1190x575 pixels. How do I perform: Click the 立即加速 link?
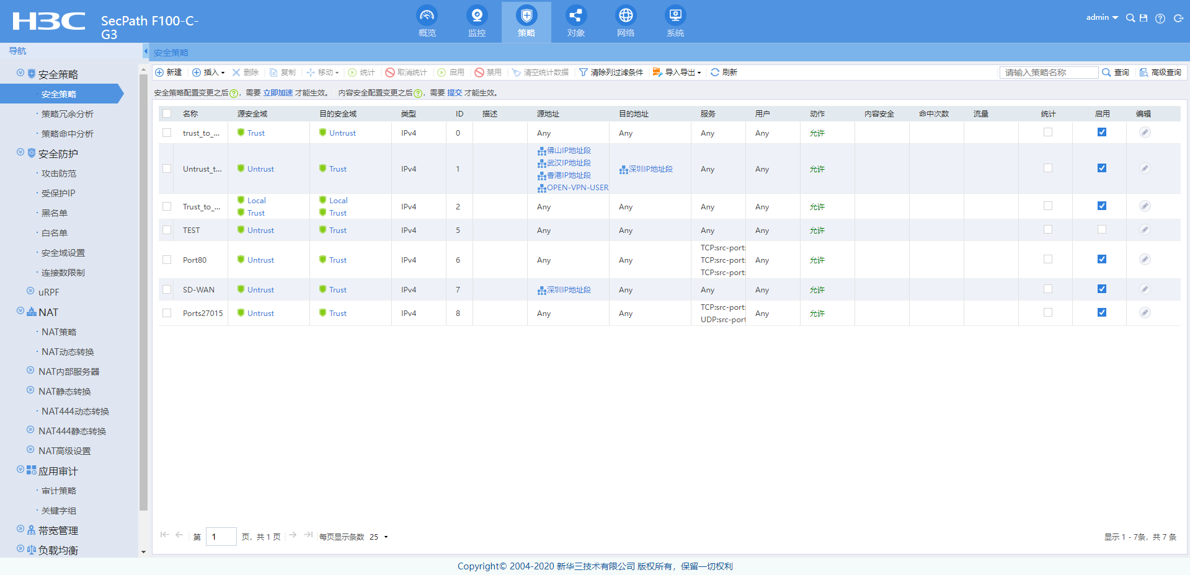point(278,93)
